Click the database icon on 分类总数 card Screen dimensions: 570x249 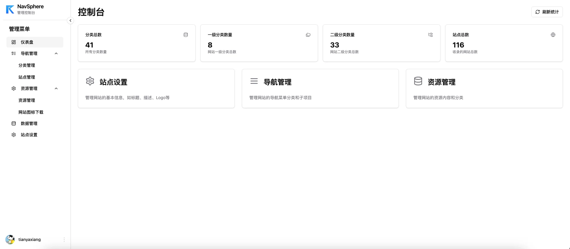186,35
